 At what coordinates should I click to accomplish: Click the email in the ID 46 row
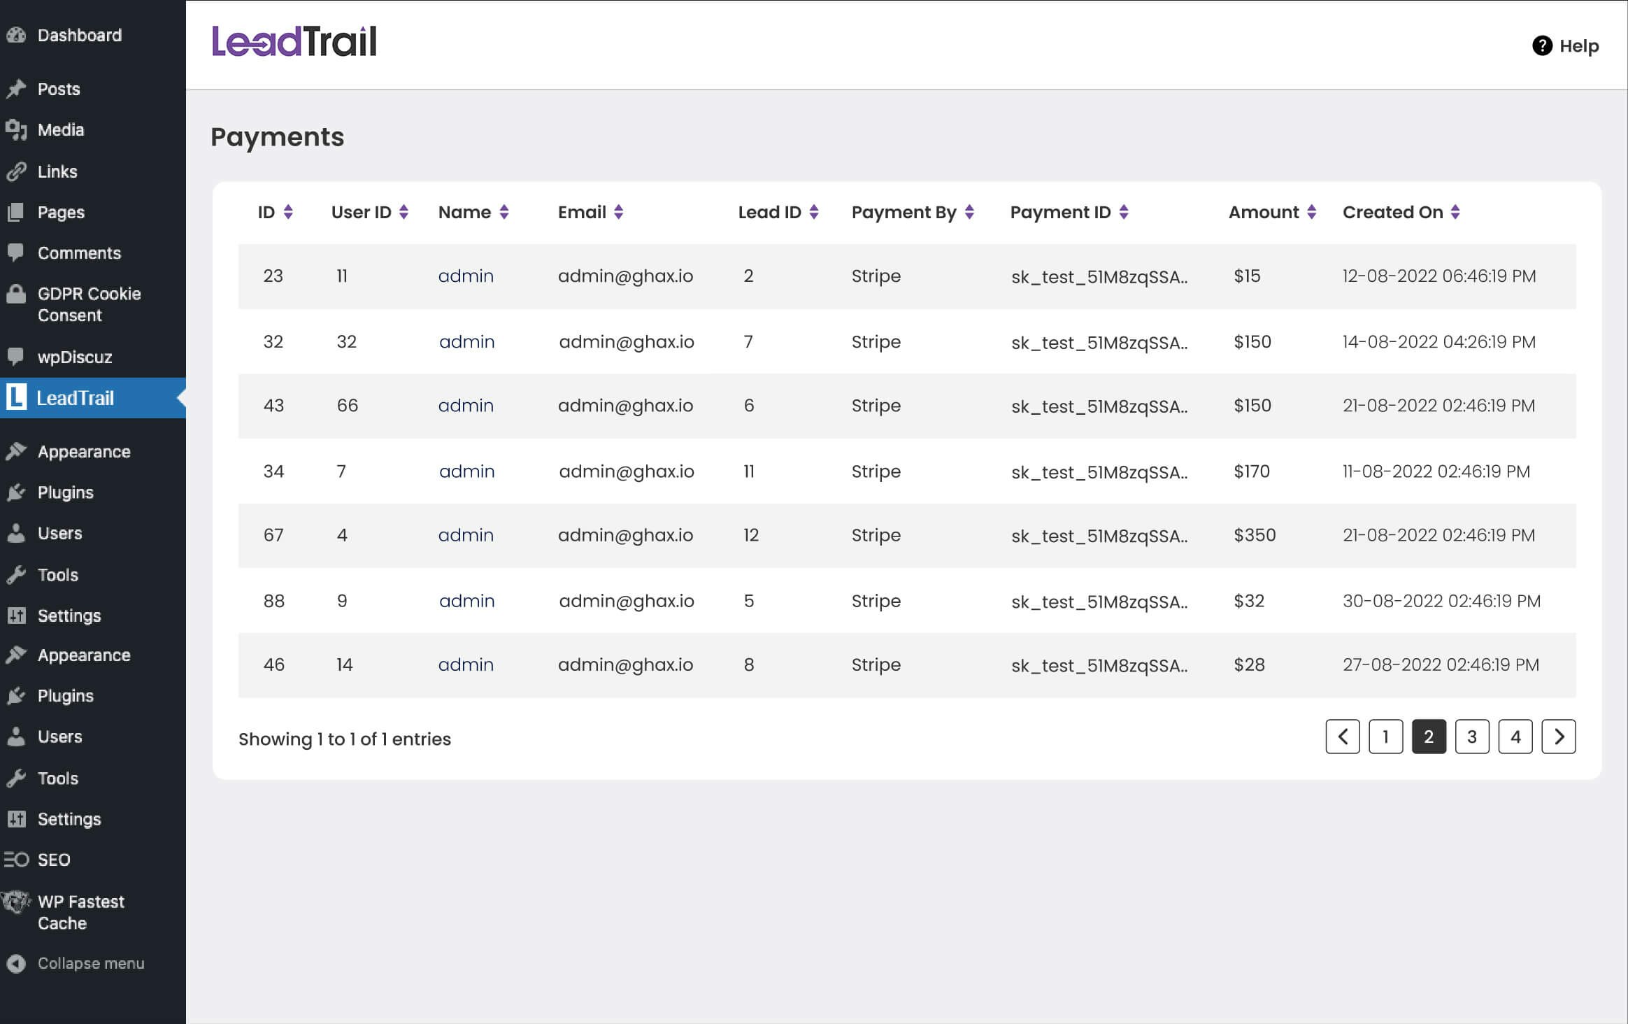[x=625, y=664]
